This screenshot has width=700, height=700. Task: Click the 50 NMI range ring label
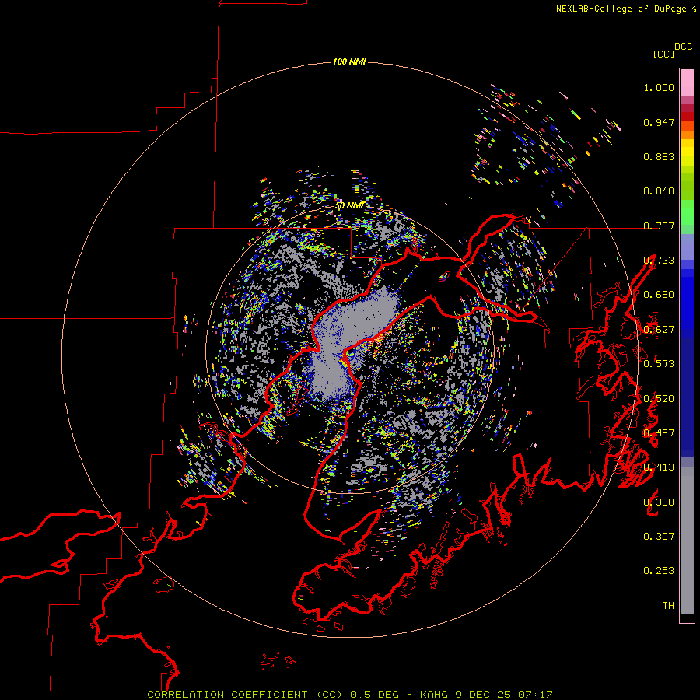[x=350, y=205]
